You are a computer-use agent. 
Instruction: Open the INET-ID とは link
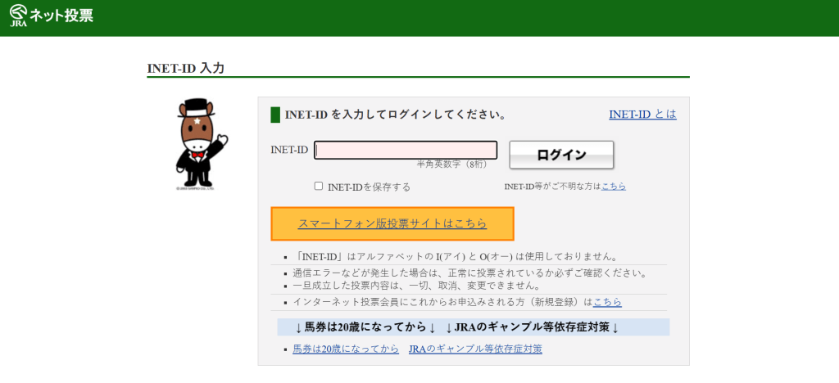[642, 115]
